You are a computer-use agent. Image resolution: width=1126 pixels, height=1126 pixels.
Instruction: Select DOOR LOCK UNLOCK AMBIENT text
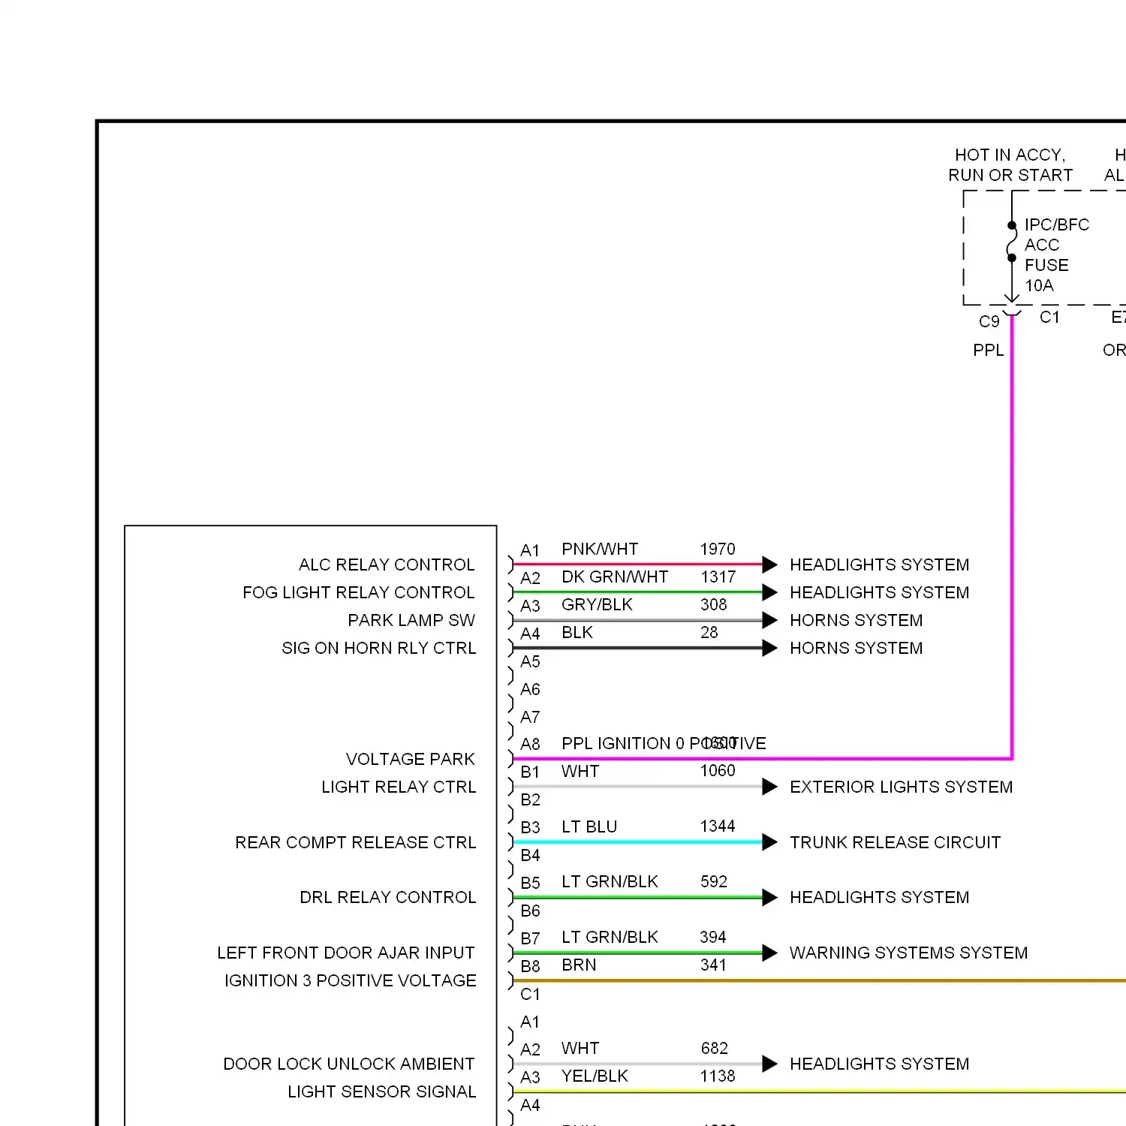349,1064
